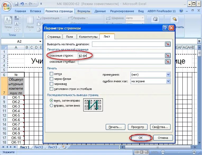The height and width of the screenshot is (155, 202).
Task: Click the theme colors icon in Themes group
Action: pyautogui.click(x=17, y=18)
